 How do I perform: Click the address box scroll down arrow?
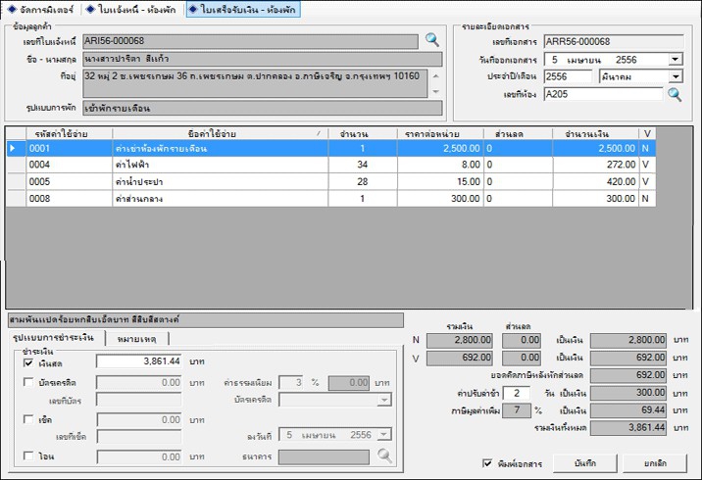tap(435, 92)
